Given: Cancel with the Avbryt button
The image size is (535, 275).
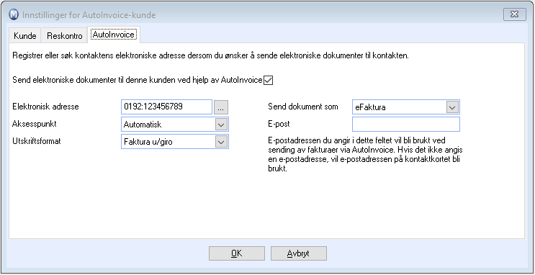Looking at the screenshot, I should point(299,253).
